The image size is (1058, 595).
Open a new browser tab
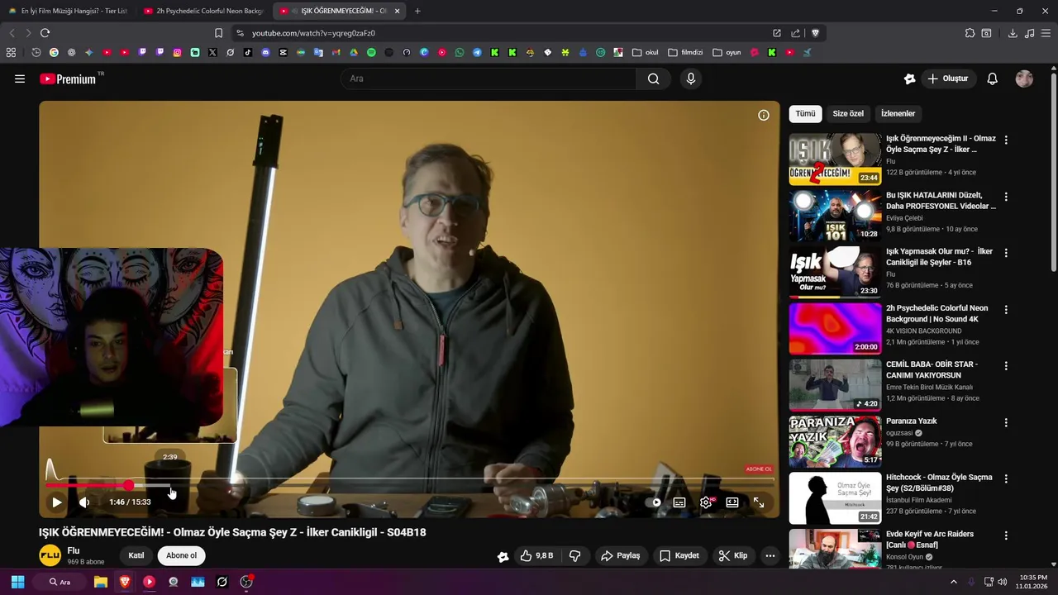[x=417, y=11]
